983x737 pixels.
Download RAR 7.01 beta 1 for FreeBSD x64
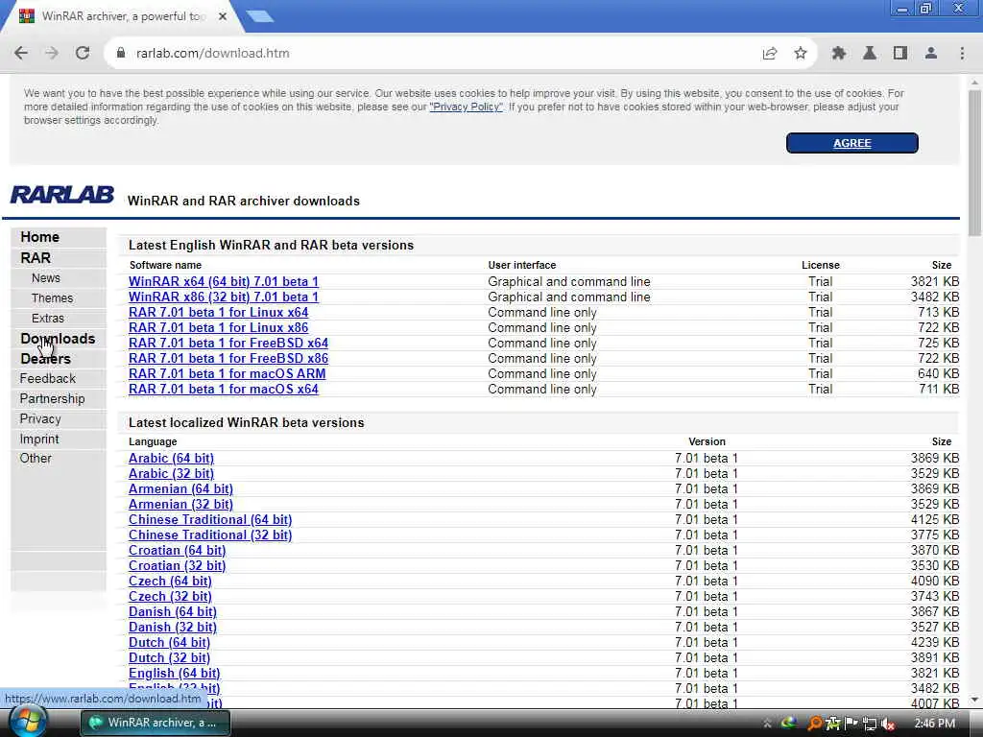(x=228, y=343)
